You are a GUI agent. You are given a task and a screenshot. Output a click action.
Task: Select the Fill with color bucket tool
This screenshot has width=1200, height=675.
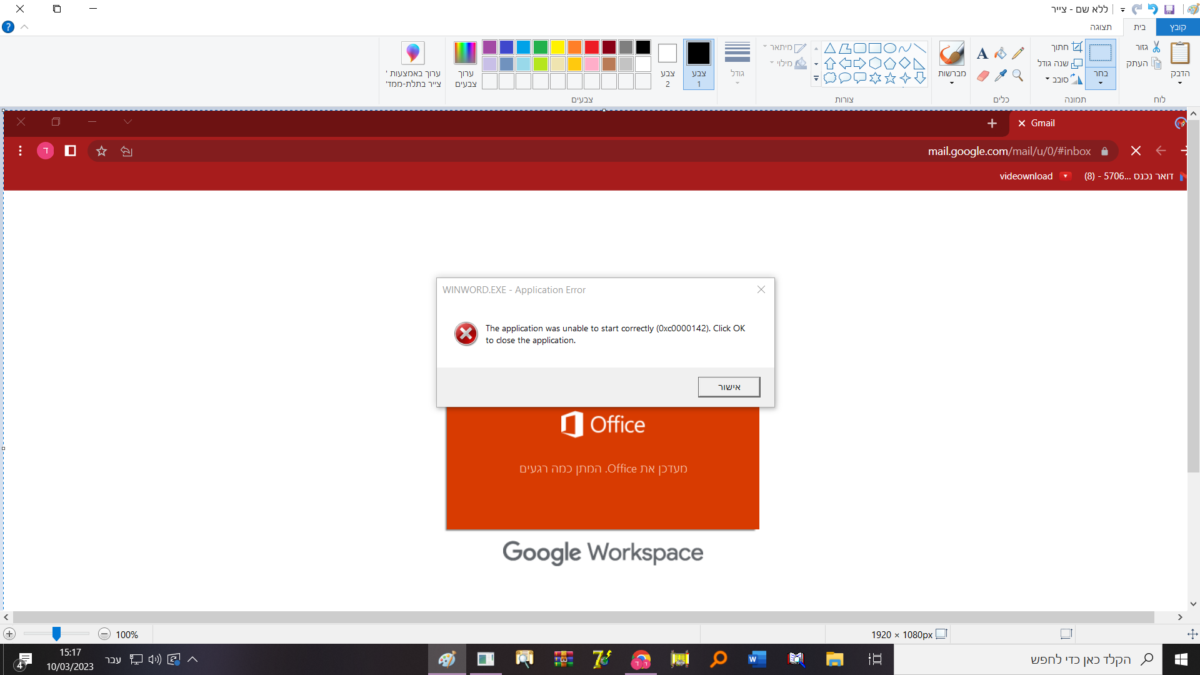pos(1001,53)
